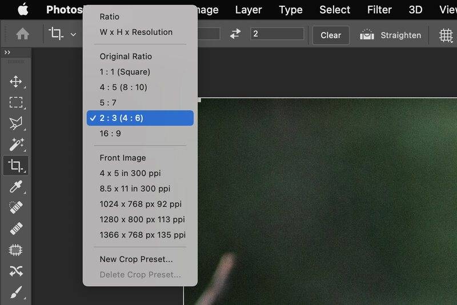
Task: Click the crop height field containing 2
Action: (x=277, y=34)
